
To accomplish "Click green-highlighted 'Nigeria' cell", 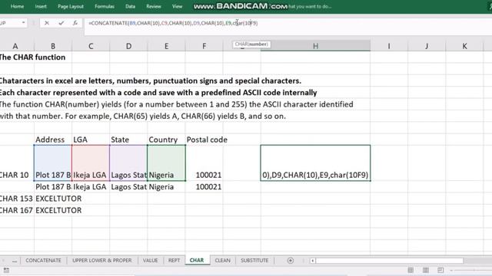I will pyautogui.click(x=166, y=163).
